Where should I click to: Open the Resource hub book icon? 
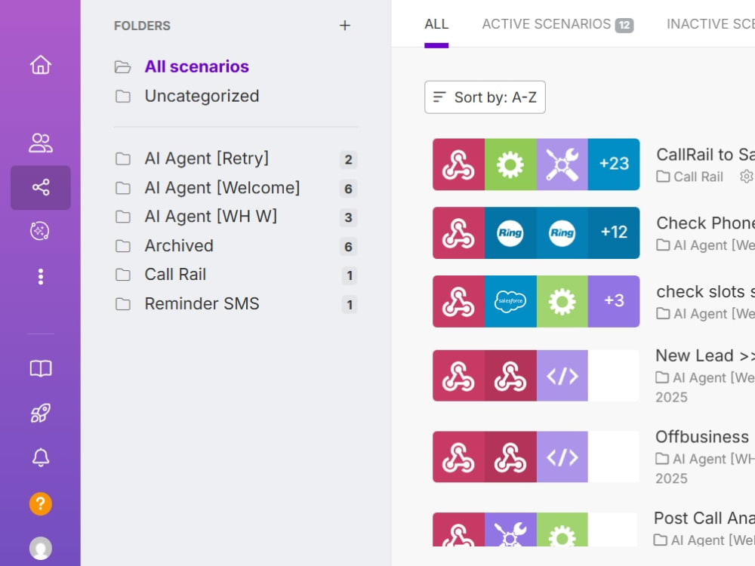(41, 369)
